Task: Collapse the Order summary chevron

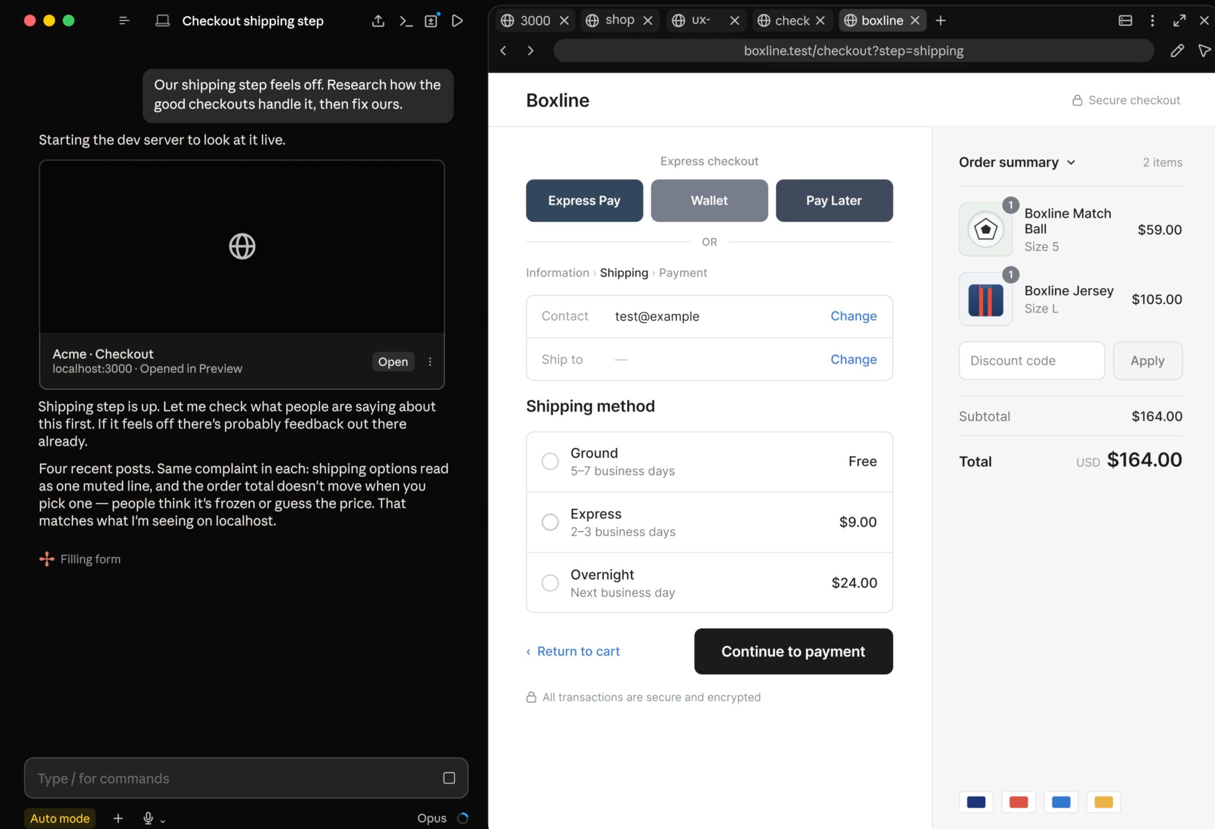Action: 1071,162
